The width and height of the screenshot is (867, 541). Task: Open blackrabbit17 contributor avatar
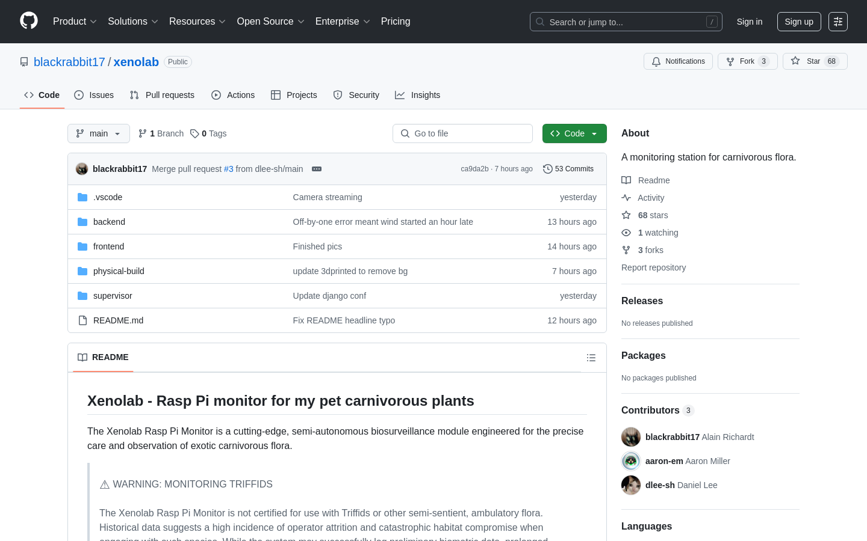point(631,437)
